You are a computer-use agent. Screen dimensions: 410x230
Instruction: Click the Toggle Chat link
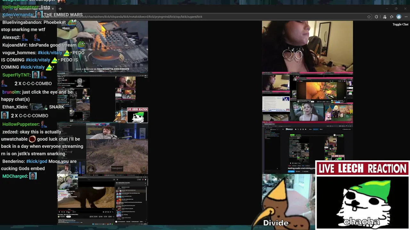click(400, 24)
